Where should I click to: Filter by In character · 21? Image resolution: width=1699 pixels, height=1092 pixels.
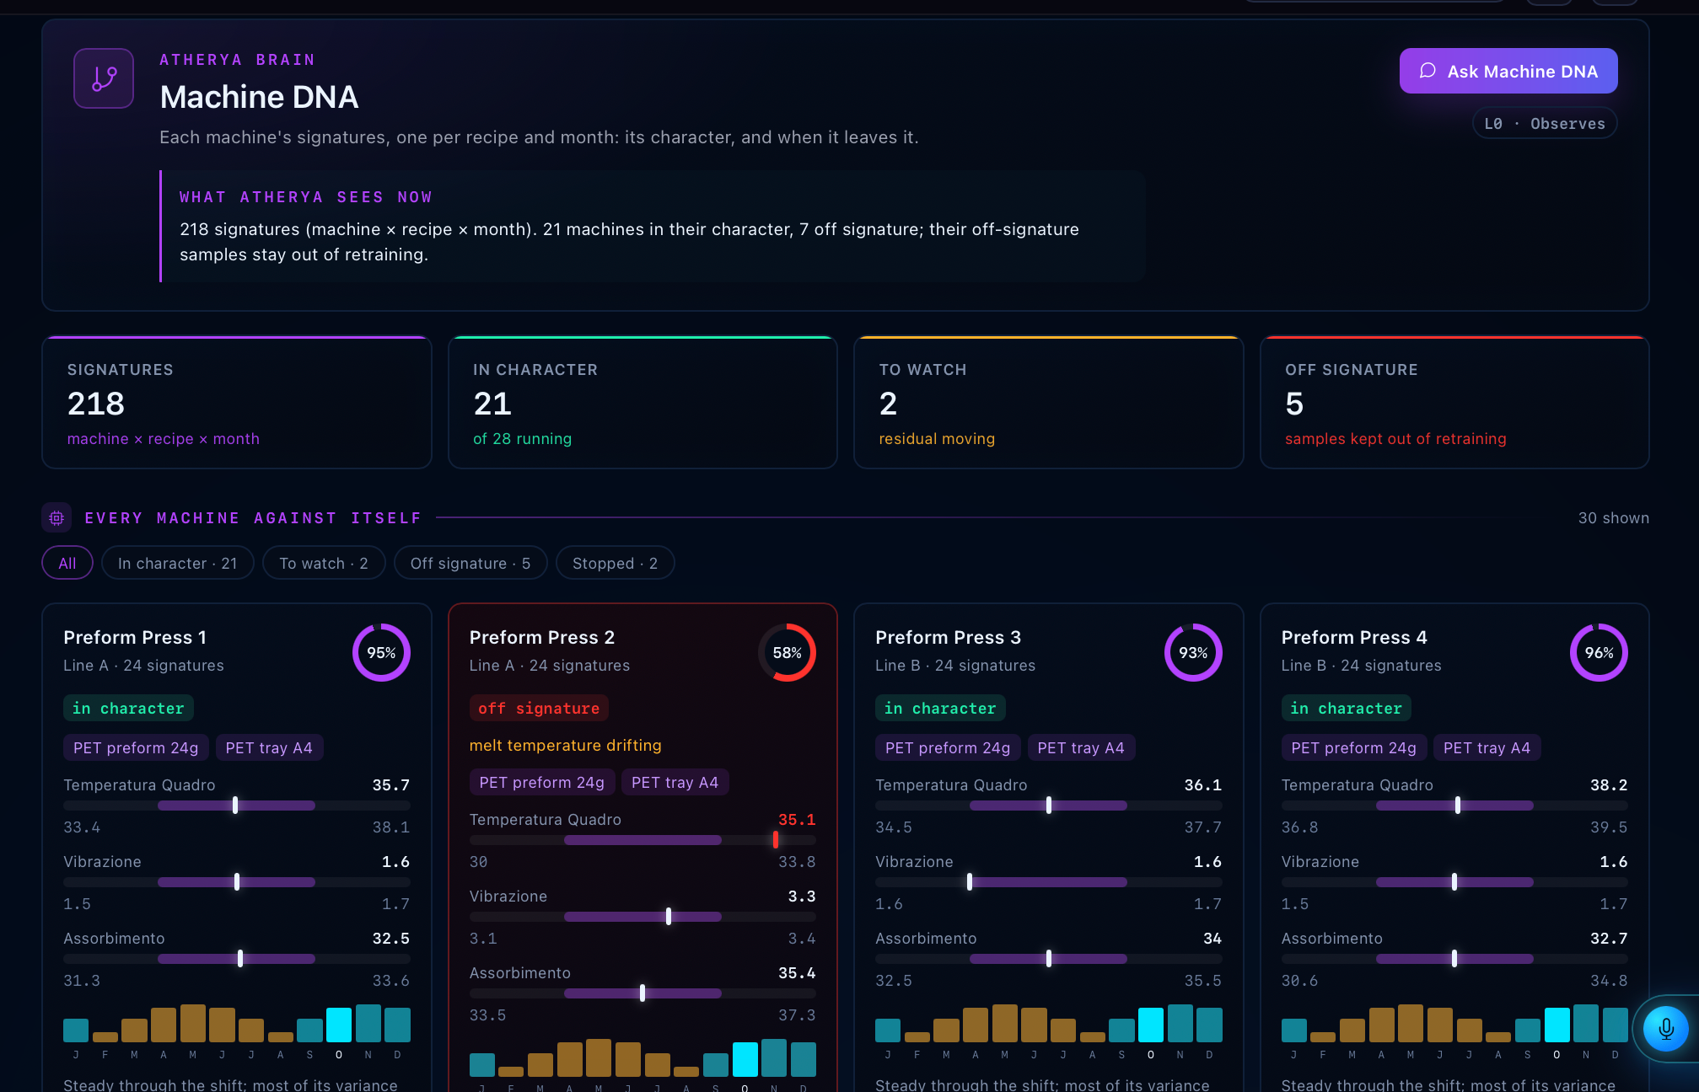pyautogui.click(x=177, y=563)
